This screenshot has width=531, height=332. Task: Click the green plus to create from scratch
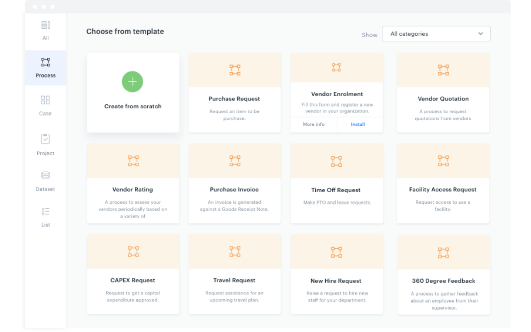pyautogui.click(x=132, y=82)
